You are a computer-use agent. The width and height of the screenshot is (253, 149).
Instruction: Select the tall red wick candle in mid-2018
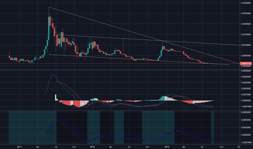pos(123,46)
